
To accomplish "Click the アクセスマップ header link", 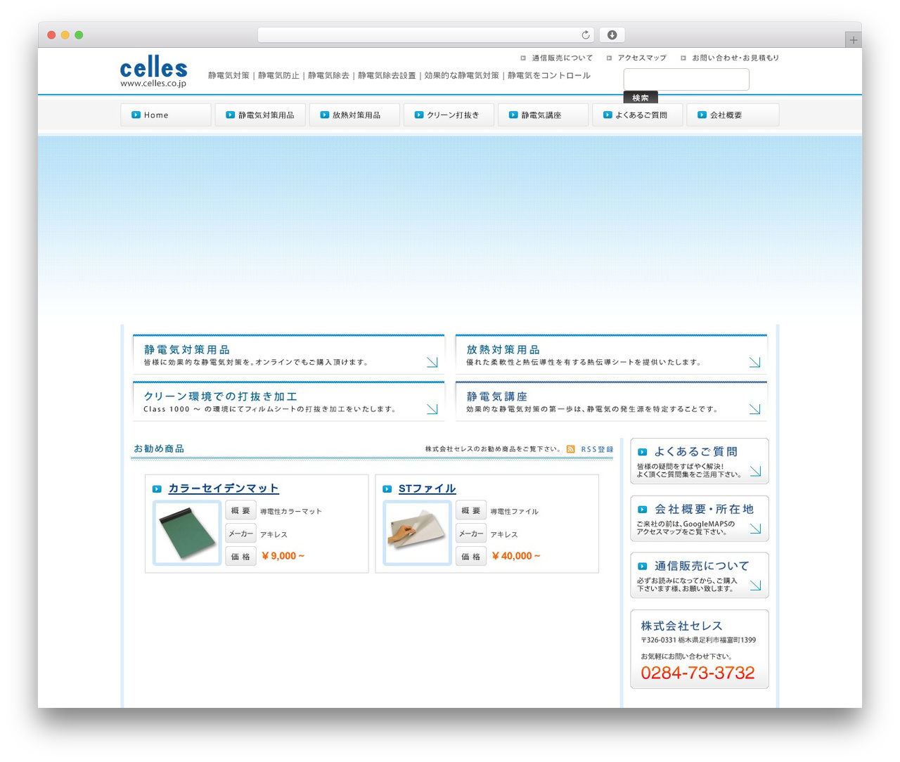I will click(x=642, y=58).
